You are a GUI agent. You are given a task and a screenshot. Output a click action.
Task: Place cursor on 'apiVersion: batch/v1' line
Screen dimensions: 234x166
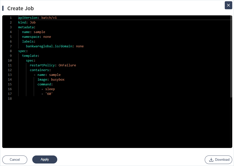click(x=37, y=18)
